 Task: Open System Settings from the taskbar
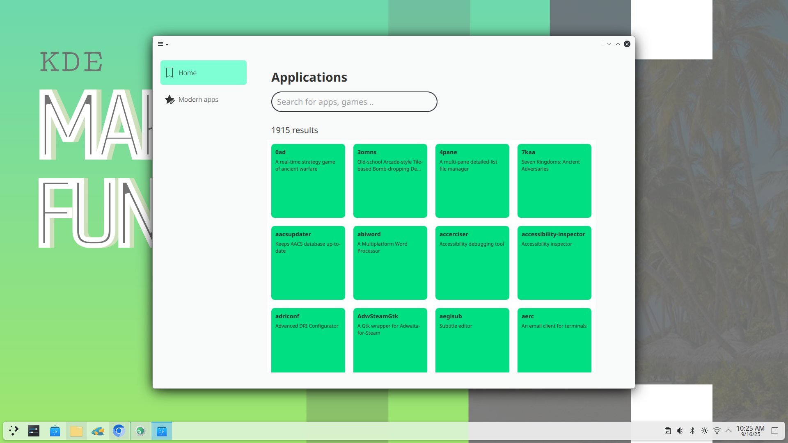point(34,431)
